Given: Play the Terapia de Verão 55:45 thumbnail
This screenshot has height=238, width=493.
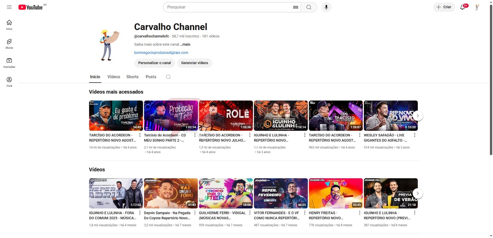Looking at the screenshot, I should click(336, 193).
